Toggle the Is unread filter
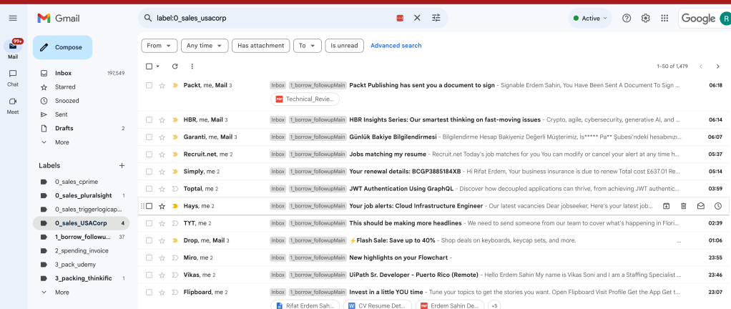Image resolution: width=731 pixels, height=309 pixels. point(345,46)
